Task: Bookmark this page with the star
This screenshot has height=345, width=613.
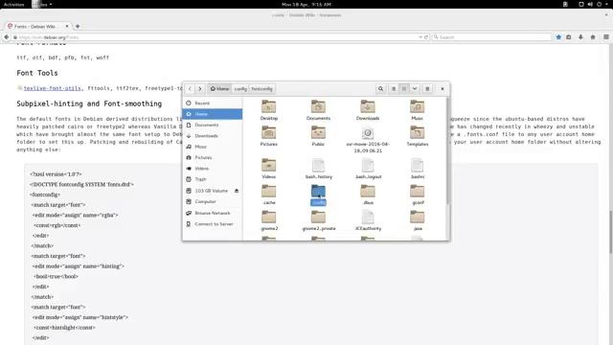Action: [x=558, y=37]
